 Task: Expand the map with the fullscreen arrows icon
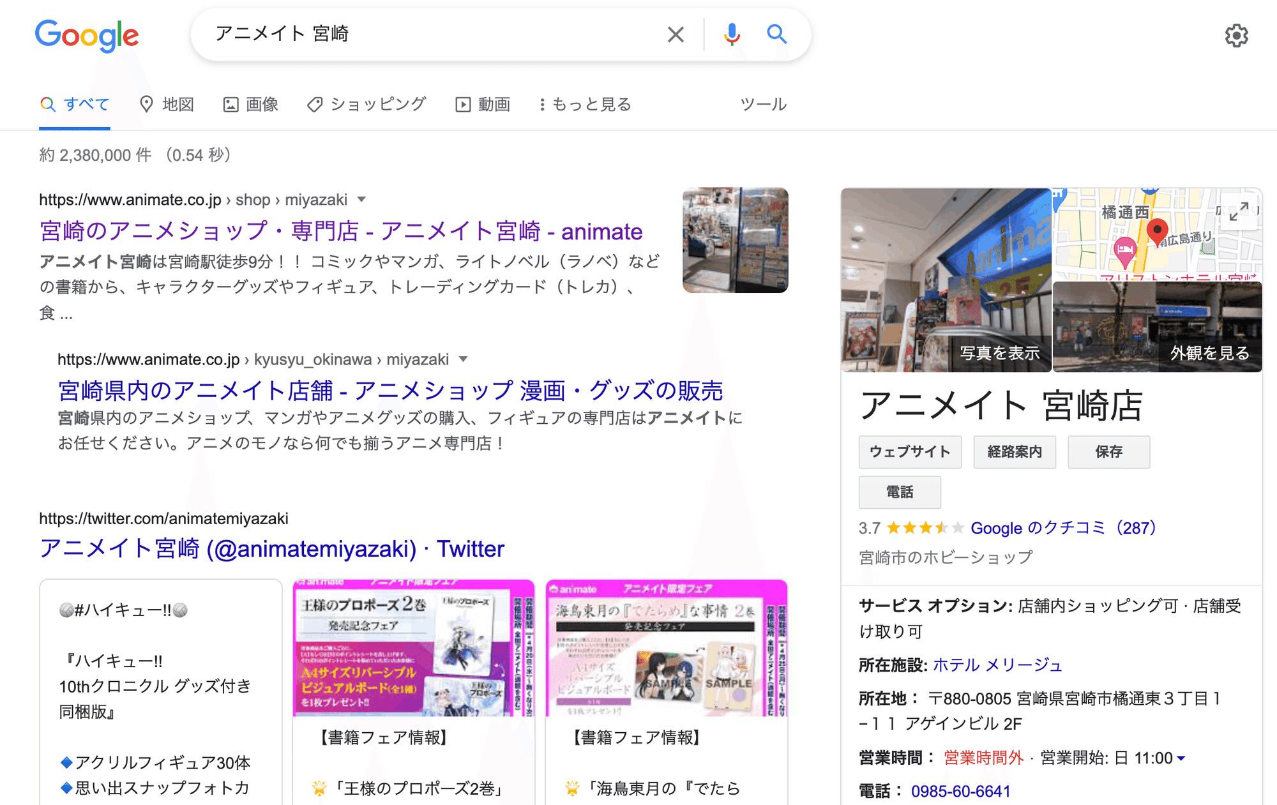pyautogui.click(x=1239, y=211)
